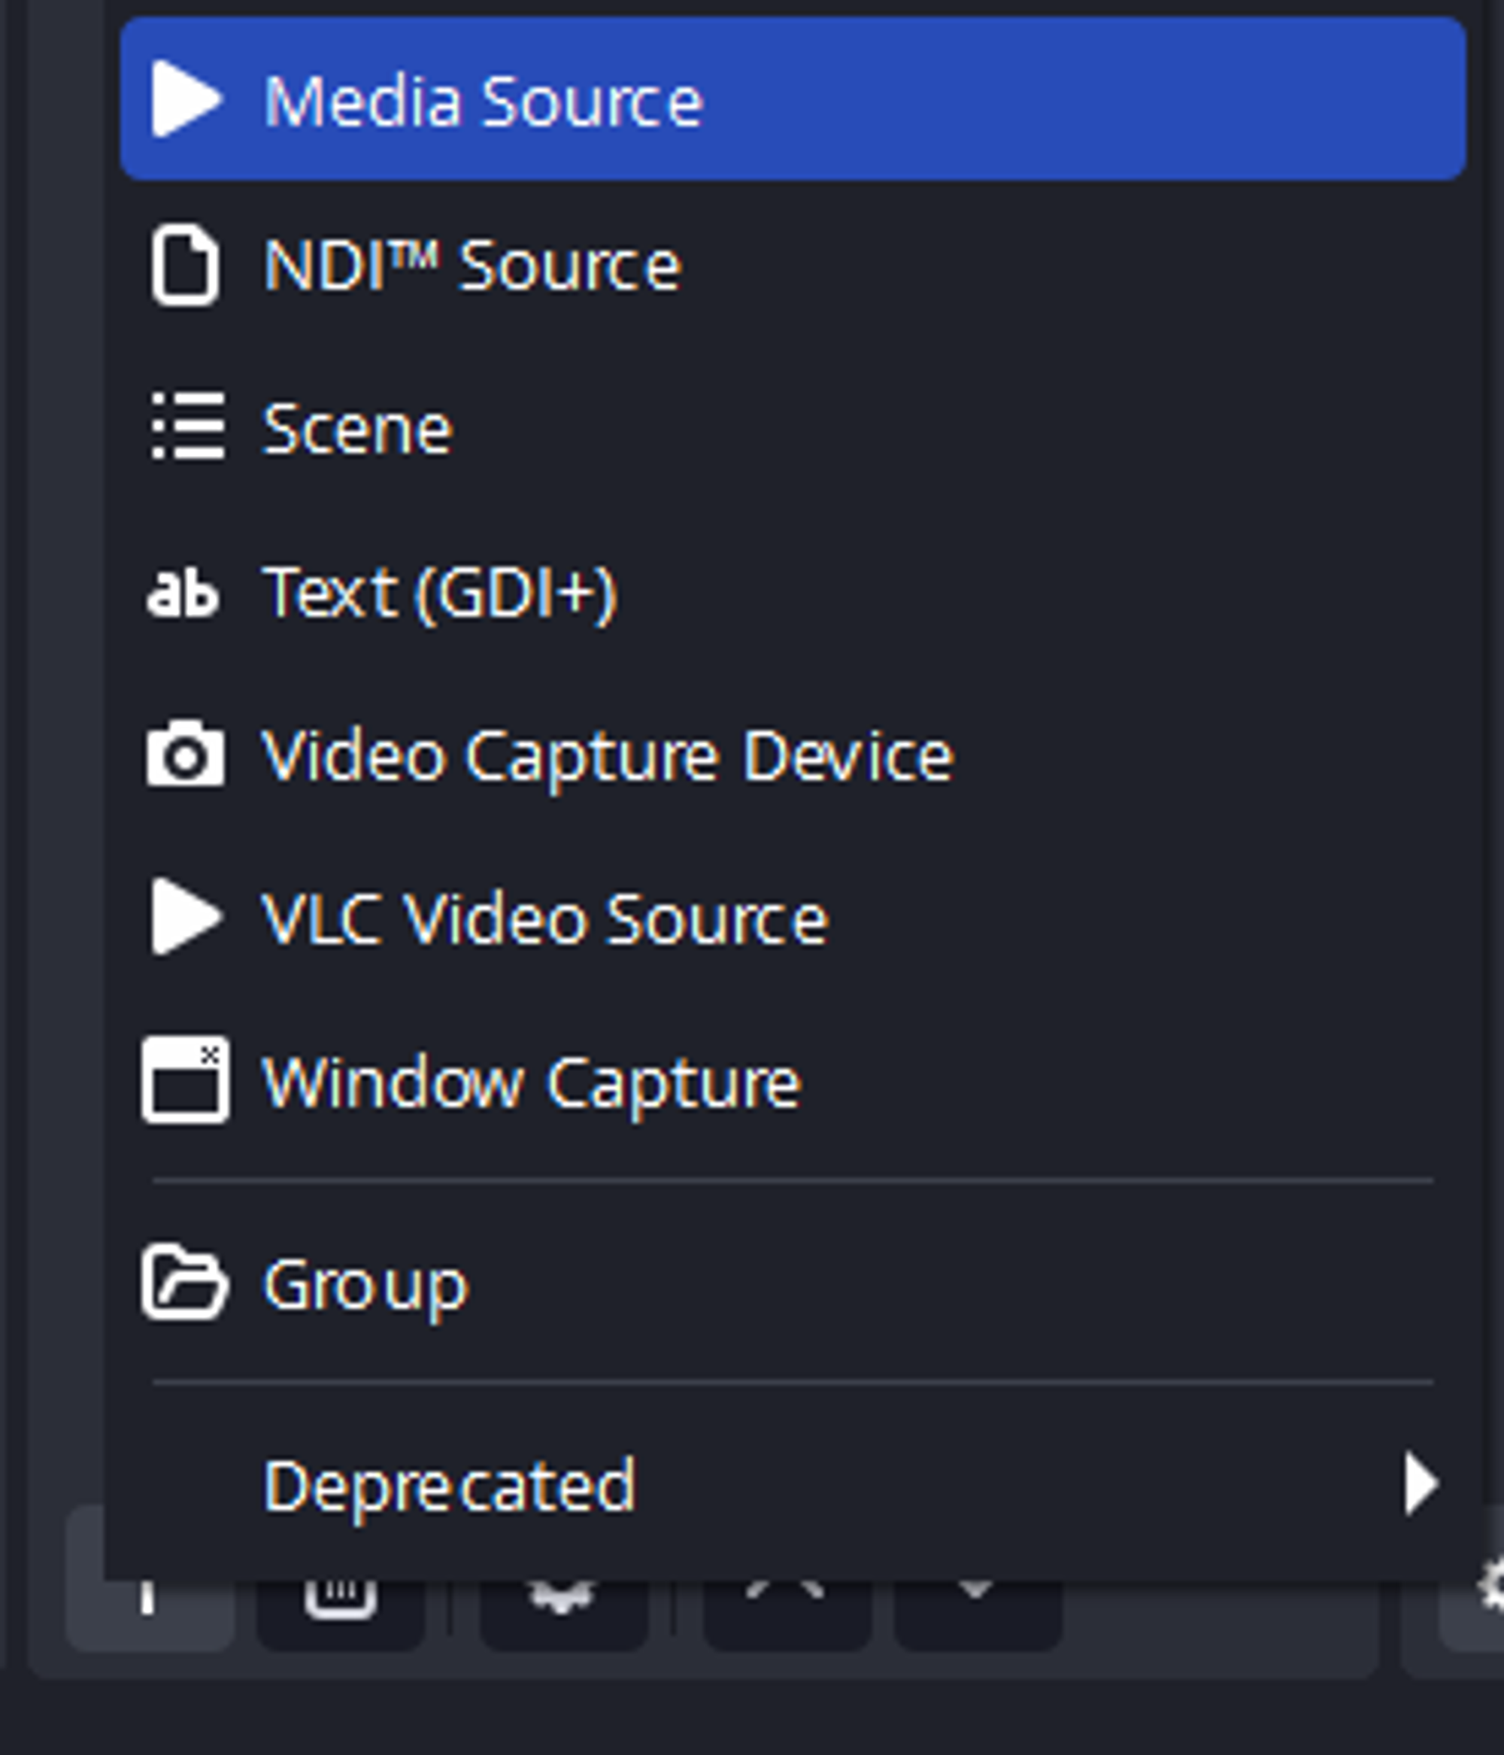This screenshot has width=1504, height=1755.
Task: Add a Group to sources
Action: point(793,1283)
